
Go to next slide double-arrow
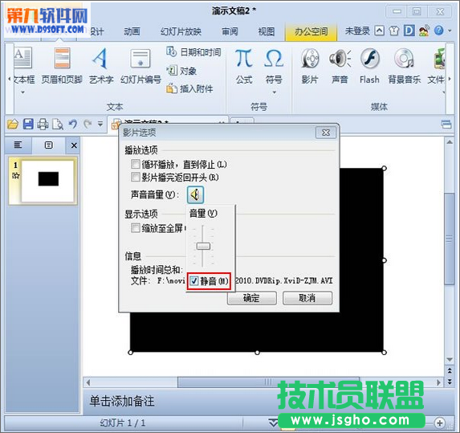[450, 382]
